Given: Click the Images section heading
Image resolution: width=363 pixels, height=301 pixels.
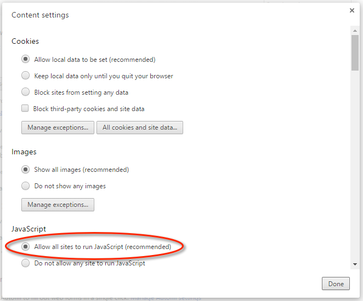Looking at the screenshot, I should pyautogui.click(x=24, y=152).
